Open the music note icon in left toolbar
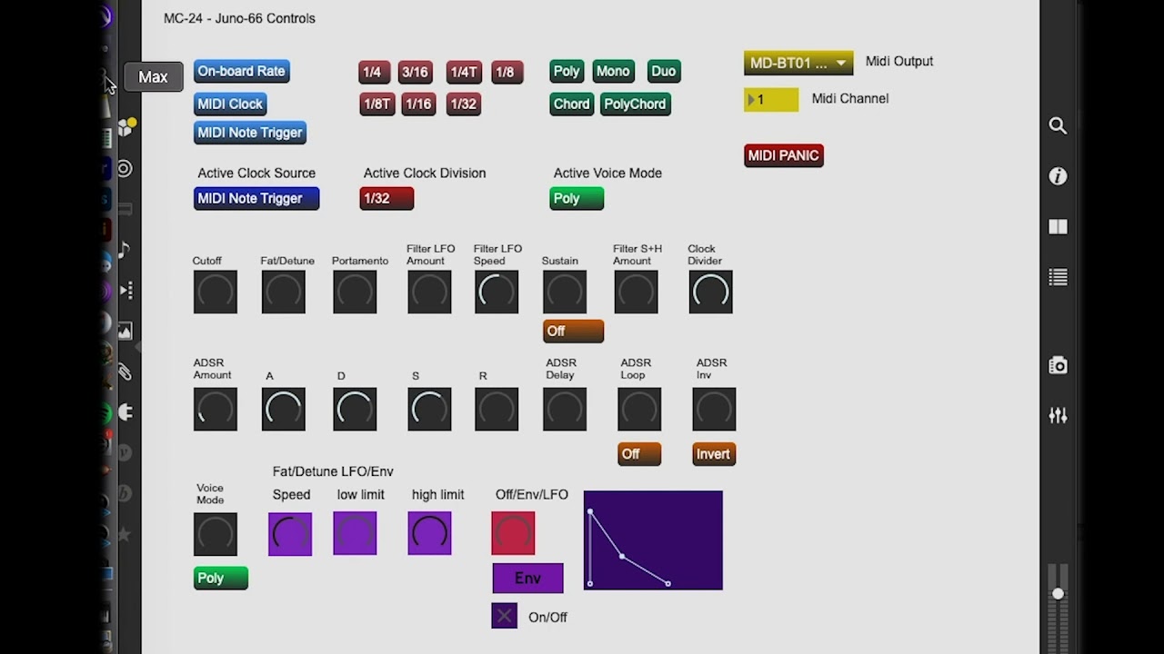 click(x=124, y=249)
